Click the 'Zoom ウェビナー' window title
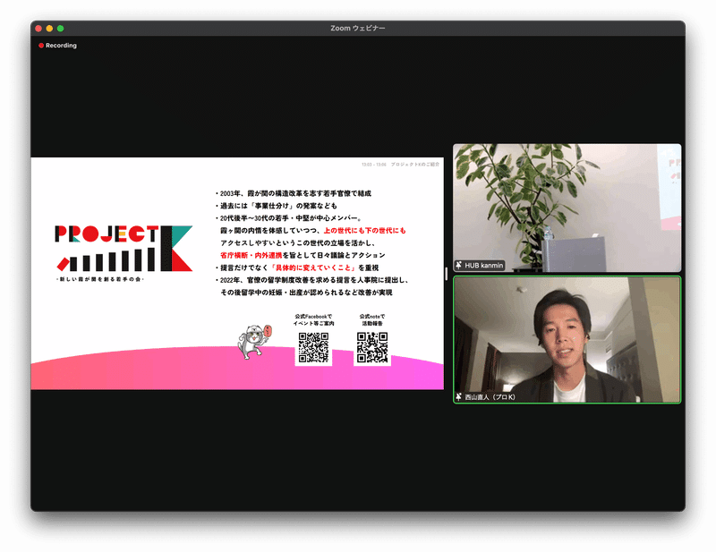 (x=357, y=29)
